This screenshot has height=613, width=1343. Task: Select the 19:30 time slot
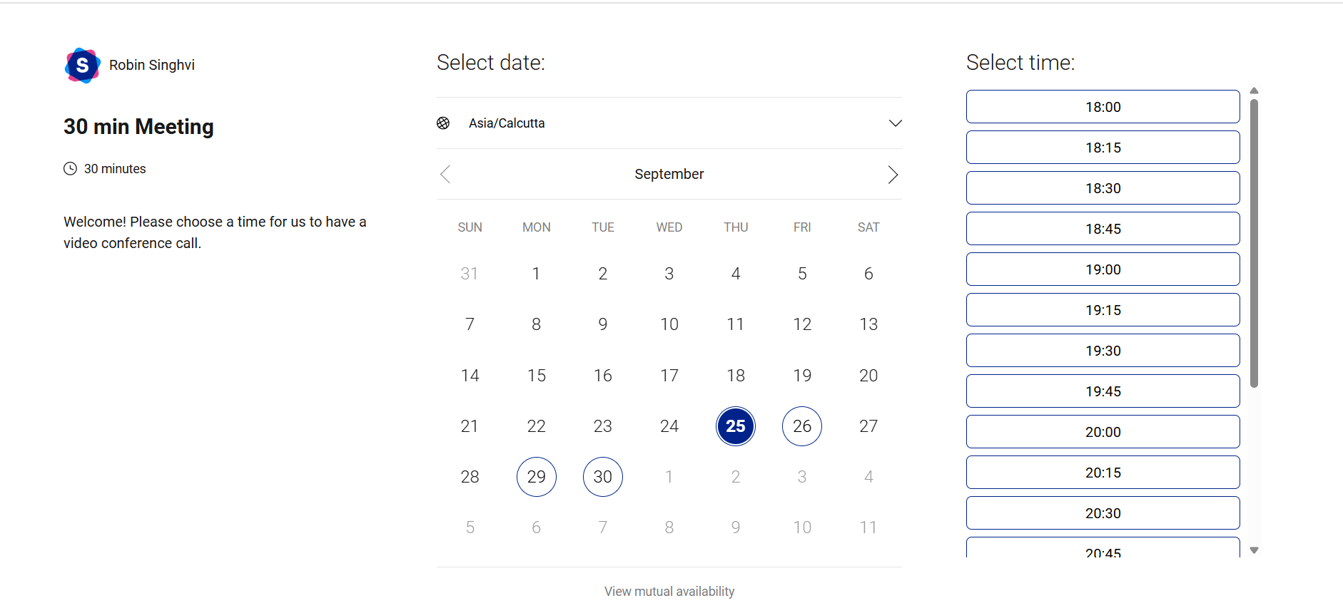pos(1103,350)
